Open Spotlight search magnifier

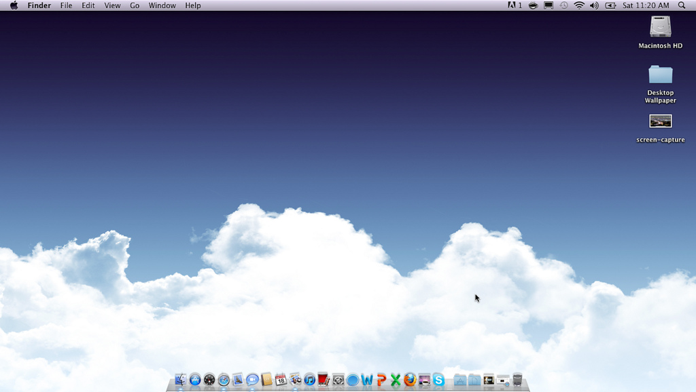(682, 5)
